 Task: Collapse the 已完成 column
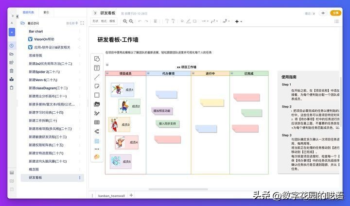(232, 73)
